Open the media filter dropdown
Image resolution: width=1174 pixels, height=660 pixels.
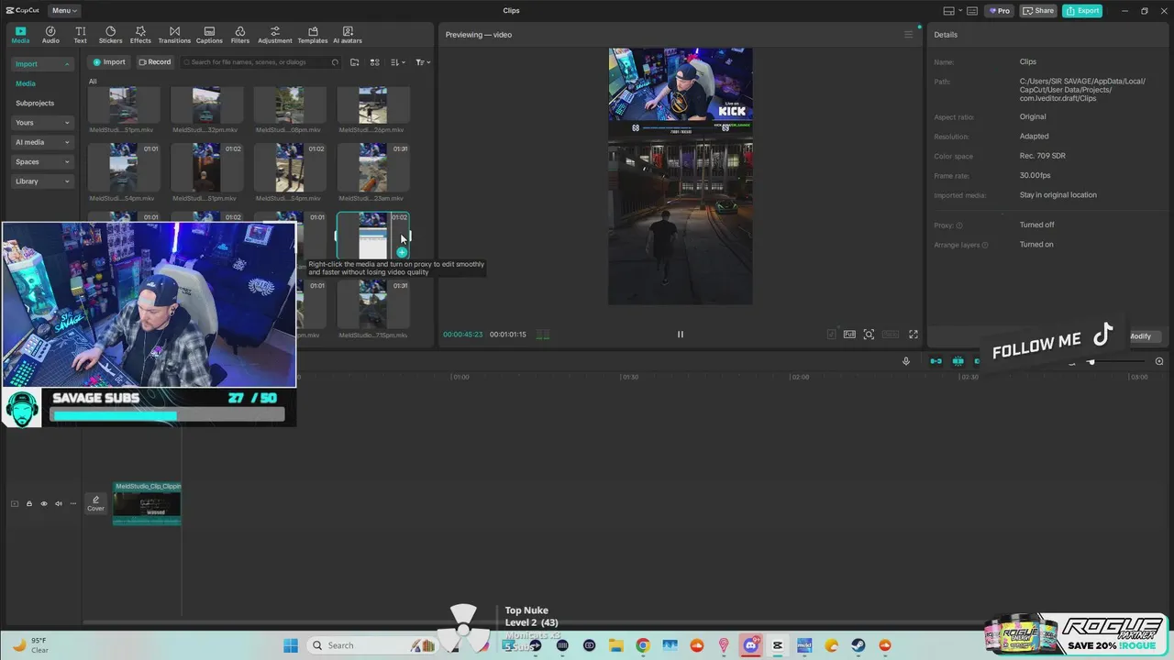(x=423, y=62)
